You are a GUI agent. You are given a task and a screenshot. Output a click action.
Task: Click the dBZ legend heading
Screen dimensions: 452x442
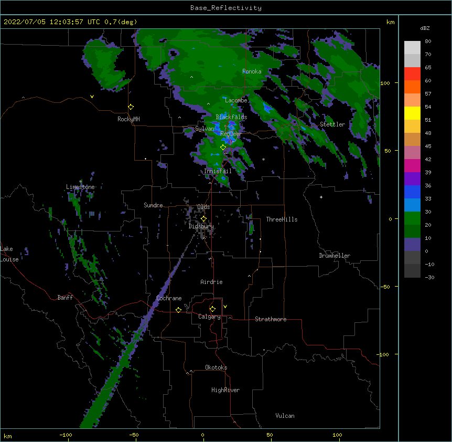coord(425,28)
